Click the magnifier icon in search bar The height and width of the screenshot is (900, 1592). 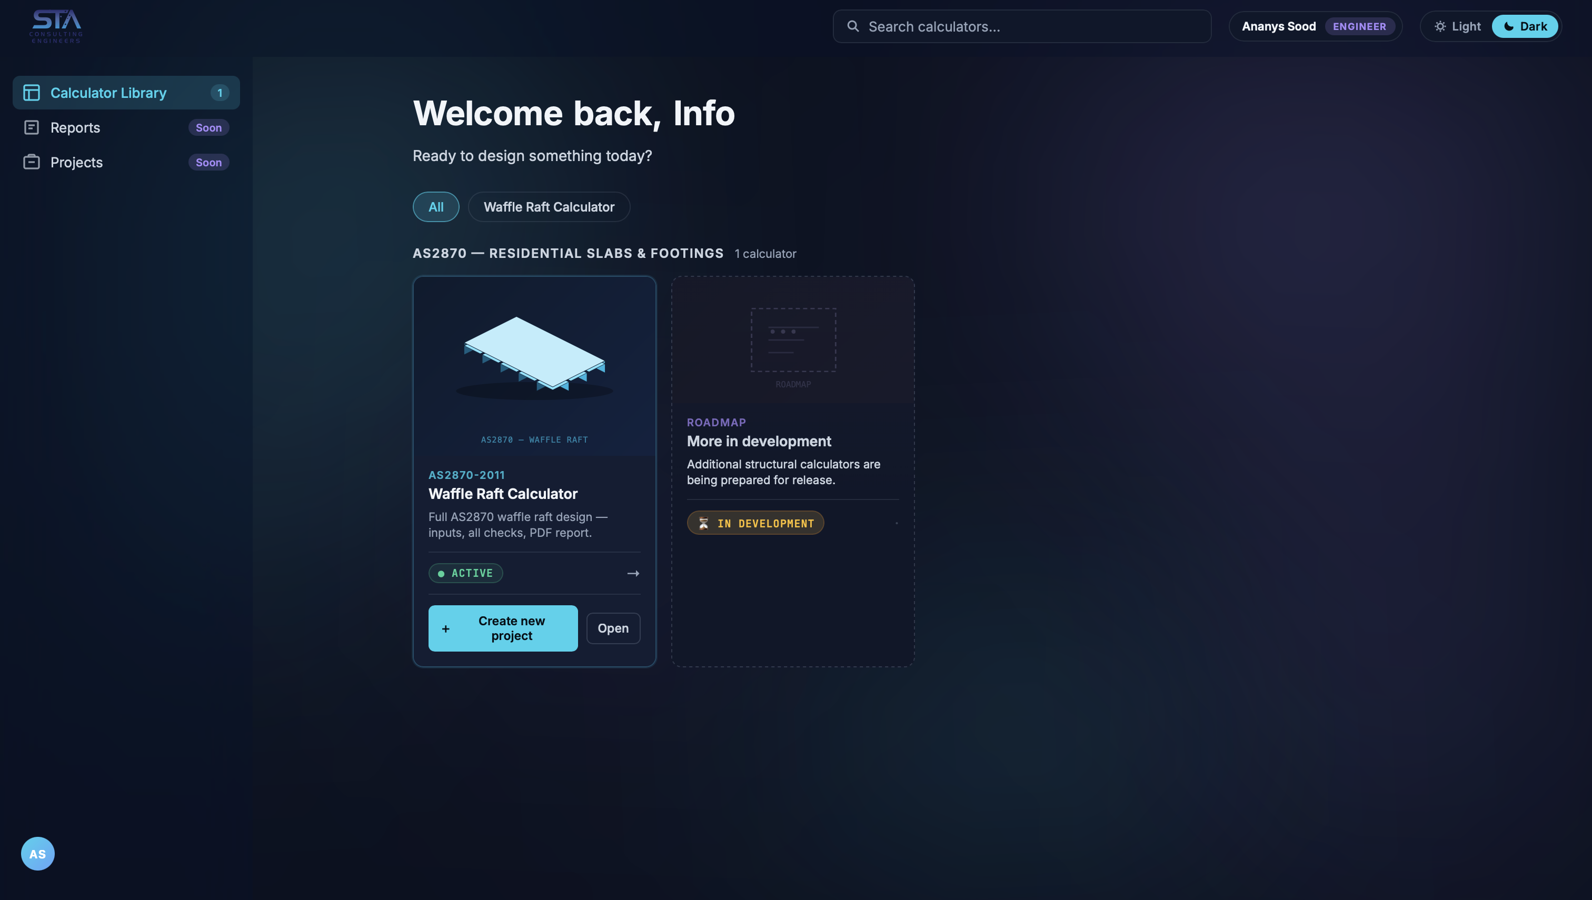tap(853, 26)
